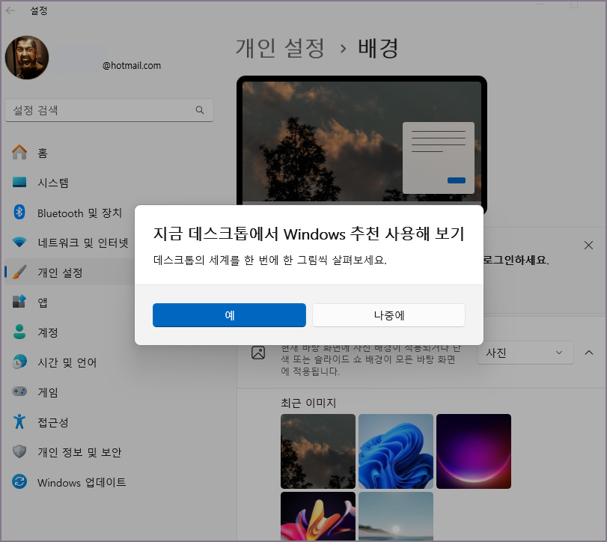Navigate to 홈 in the settings sidebar

pos(42,153)
